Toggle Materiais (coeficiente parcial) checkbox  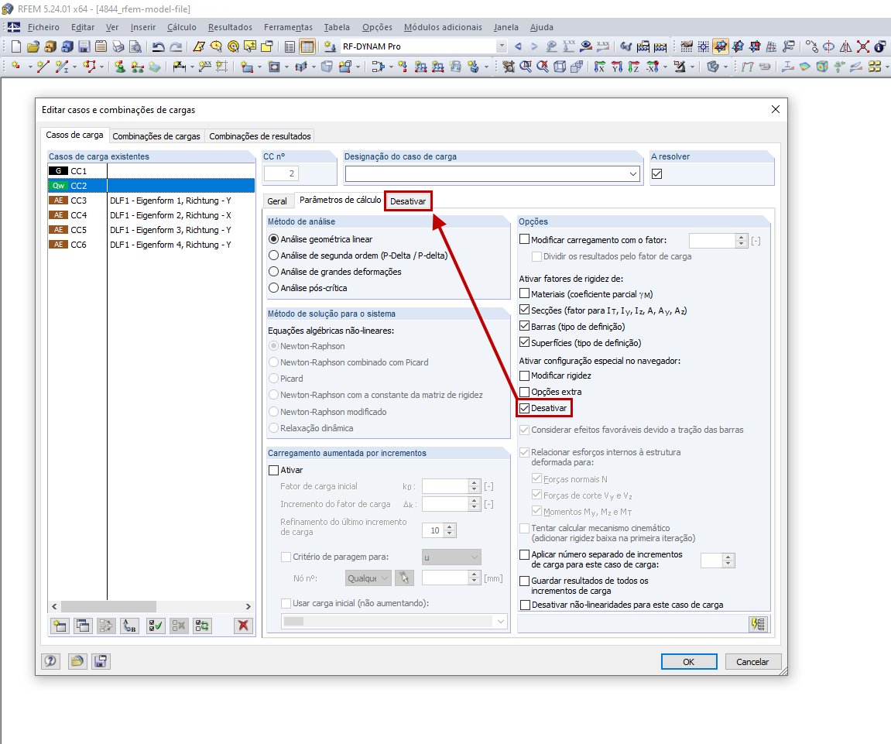pyautogui.click(x=525, y=294)
